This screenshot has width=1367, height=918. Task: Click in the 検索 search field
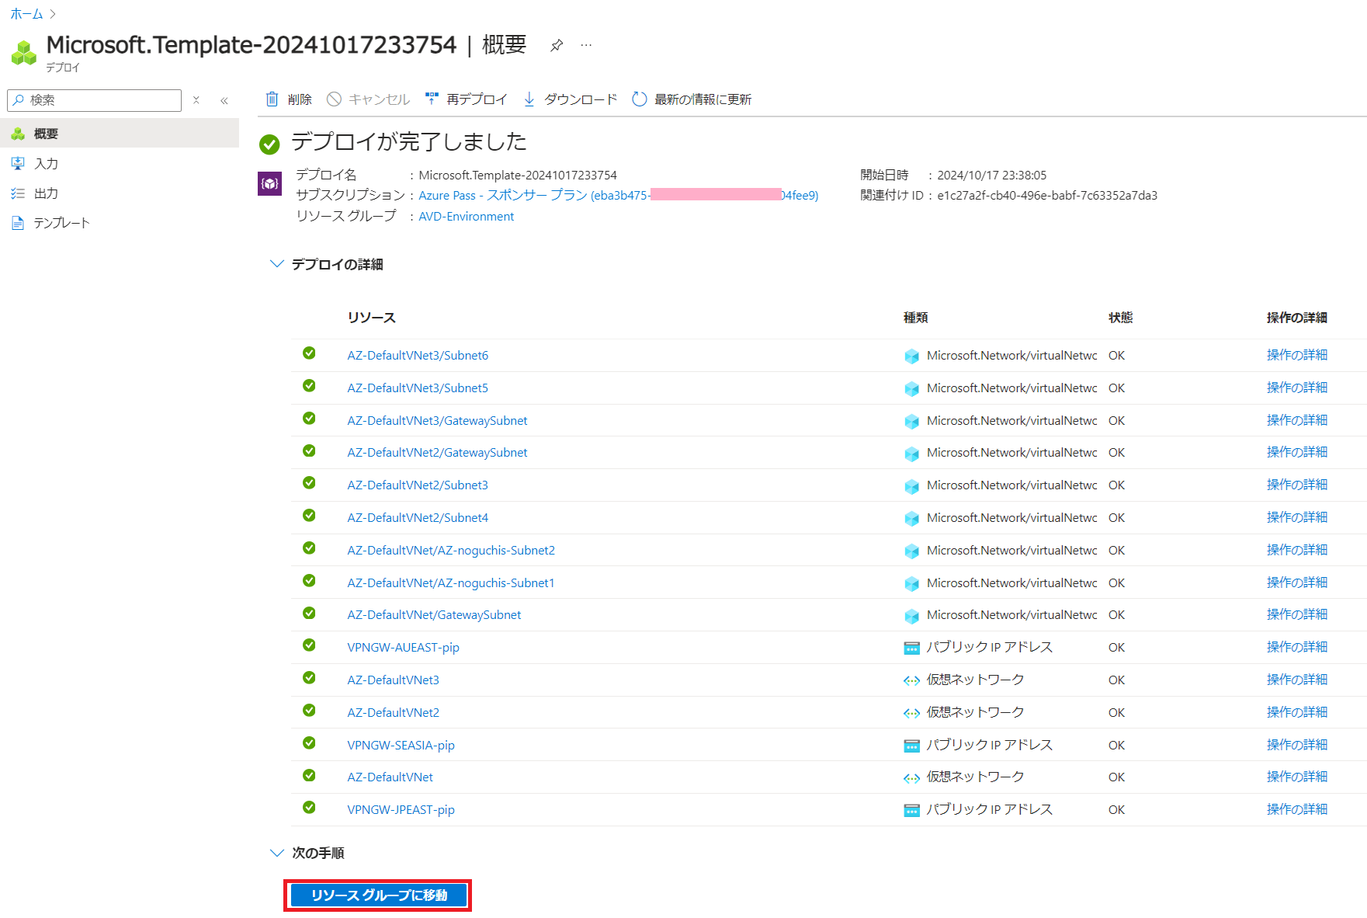point(94,100)
